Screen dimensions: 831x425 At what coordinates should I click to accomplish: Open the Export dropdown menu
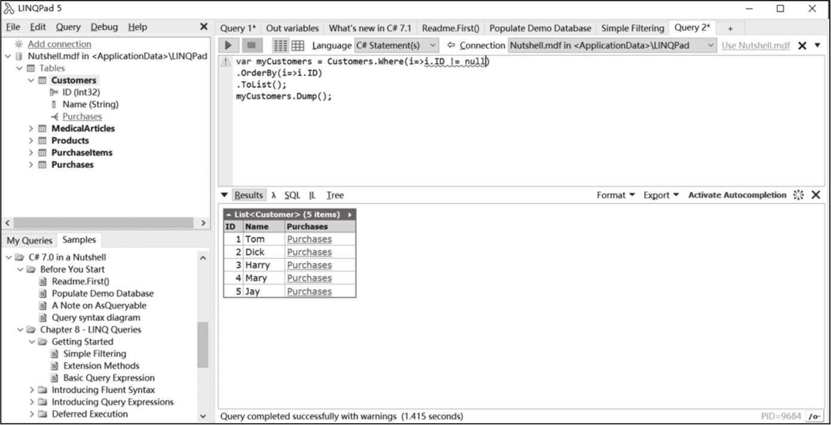tap(661, 195)
